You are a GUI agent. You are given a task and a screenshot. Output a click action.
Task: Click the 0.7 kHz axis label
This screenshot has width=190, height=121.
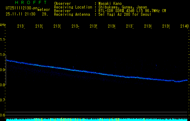click(2, 100)
